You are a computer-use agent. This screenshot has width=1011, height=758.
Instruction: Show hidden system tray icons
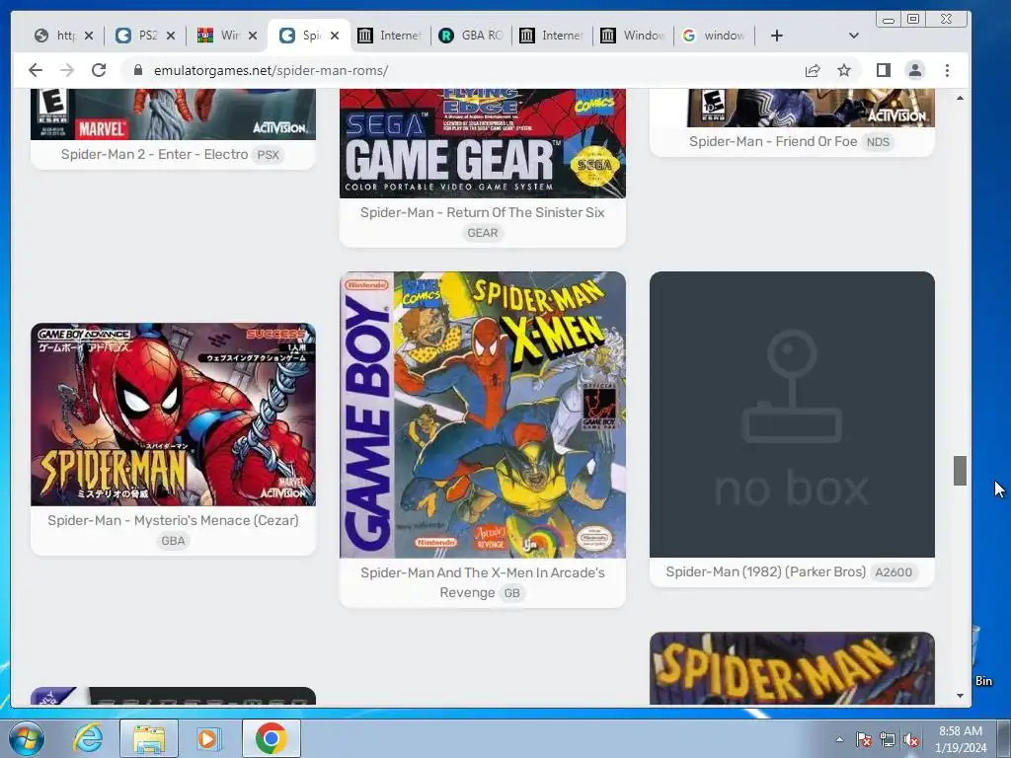point(839,739)
